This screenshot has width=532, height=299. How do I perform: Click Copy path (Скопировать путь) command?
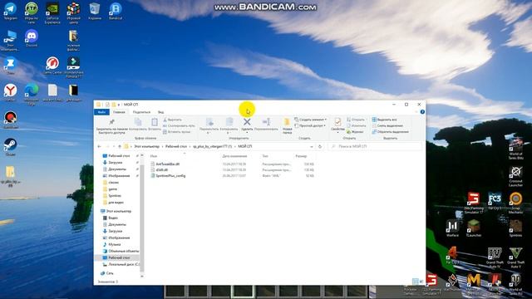tap(179, 125)
